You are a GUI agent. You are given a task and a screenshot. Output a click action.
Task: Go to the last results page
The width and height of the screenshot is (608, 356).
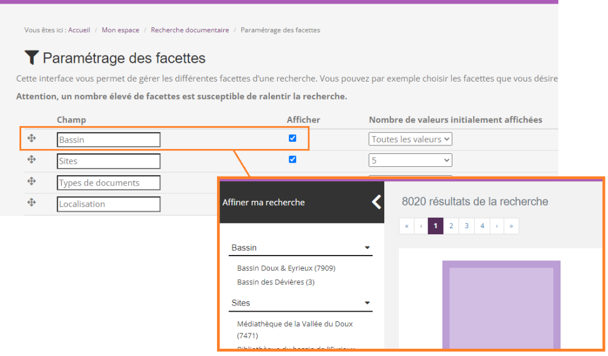pyautogui.click(x=511, y=226)
